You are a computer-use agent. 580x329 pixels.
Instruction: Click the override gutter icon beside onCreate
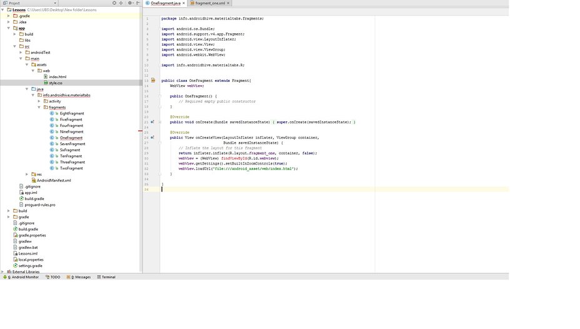click(x=152, y=122)
